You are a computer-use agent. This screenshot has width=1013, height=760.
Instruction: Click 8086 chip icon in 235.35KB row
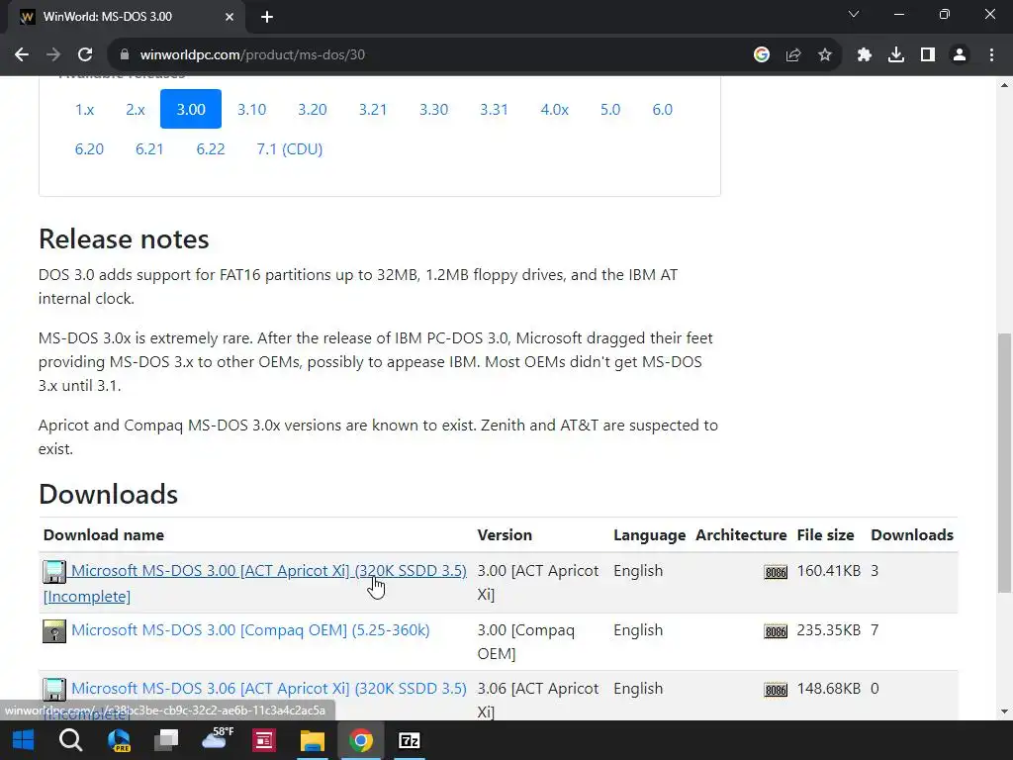coord(776,631)
